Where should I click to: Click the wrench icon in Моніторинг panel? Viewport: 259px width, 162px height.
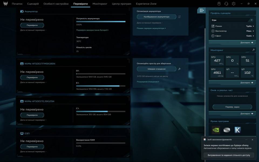[x=253, y=50]
